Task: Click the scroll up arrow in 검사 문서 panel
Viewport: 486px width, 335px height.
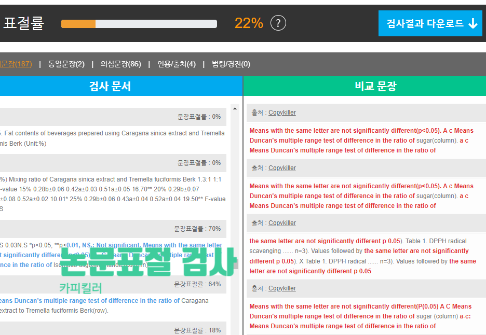Action: [235, 109]
